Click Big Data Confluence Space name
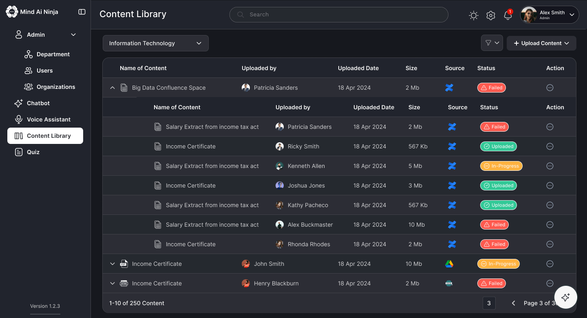The height and width of the screenshot is (318, 587). click(x=169, y=88)
